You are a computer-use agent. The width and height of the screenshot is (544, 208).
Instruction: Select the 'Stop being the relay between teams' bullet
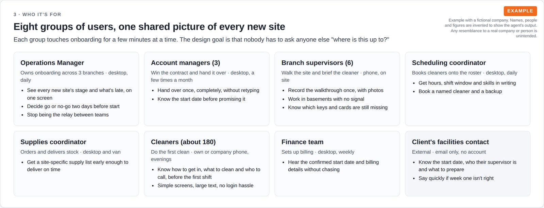(68, 115)
